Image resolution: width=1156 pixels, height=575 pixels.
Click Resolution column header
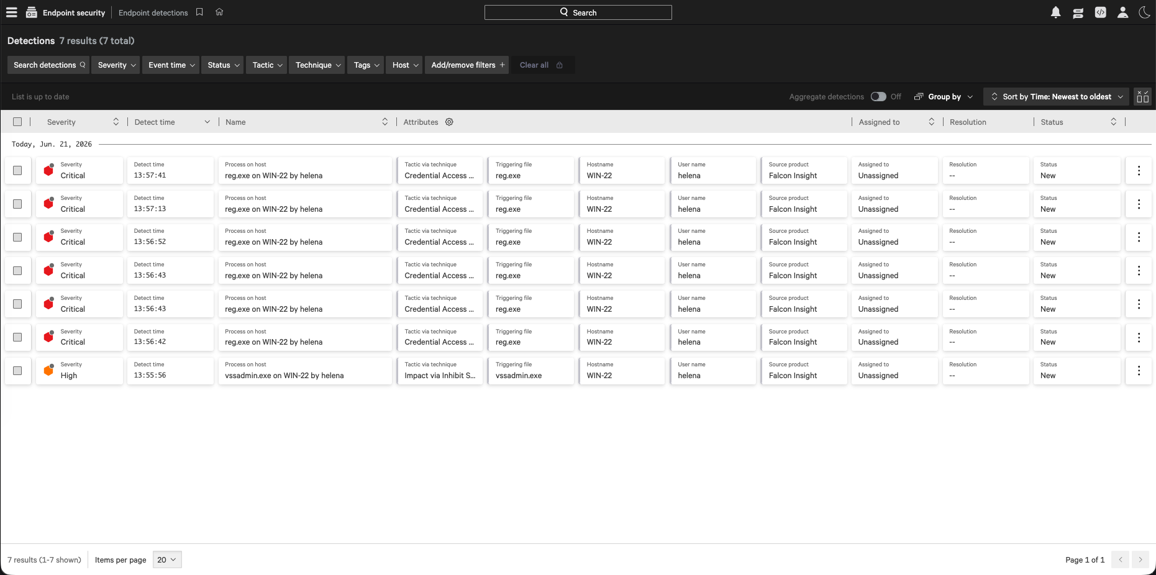tap(968, 122)
